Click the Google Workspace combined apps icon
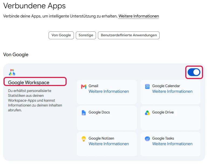209x164 pixels. [x=12, y=72]
